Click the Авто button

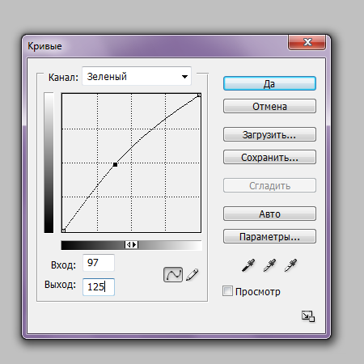(x=269, y=214)
